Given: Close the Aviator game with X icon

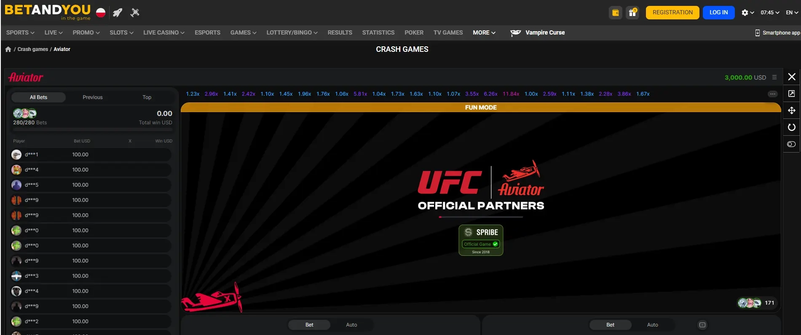Looking at the screenshot, I should click(792, 77).
